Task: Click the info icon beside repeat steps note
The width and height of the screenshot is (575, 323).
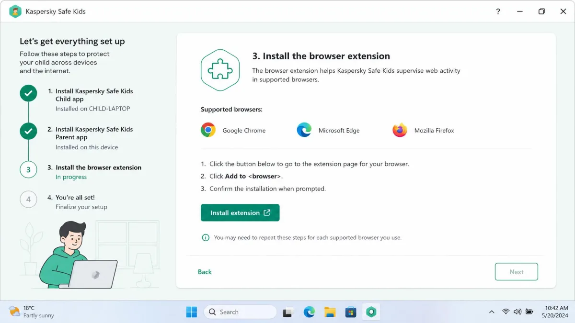Action: 206,237
